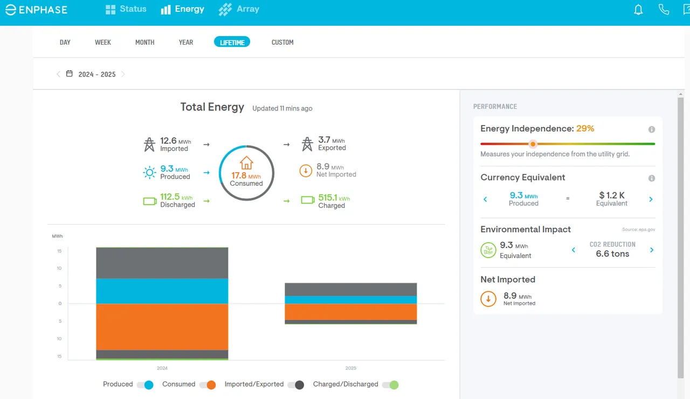Go to previous date range arrow
The image size is (690, 399).
58,74
